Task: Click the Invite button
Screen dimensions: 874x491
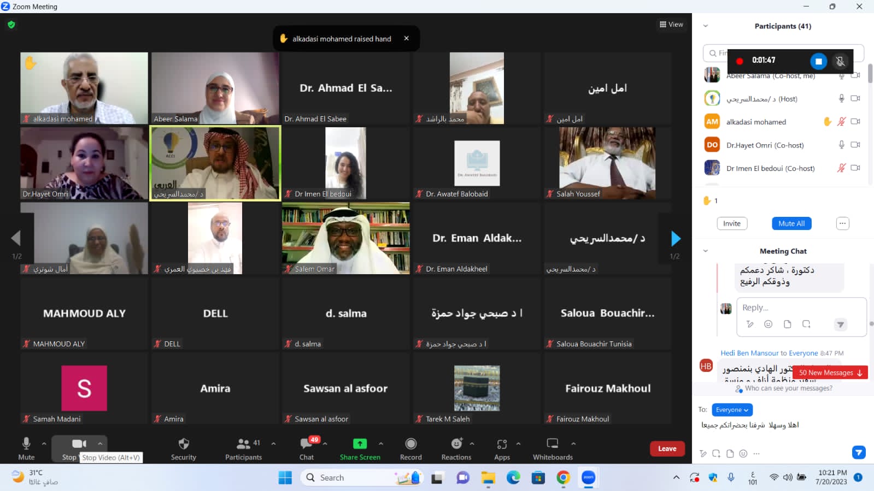Action: [731, 223]
